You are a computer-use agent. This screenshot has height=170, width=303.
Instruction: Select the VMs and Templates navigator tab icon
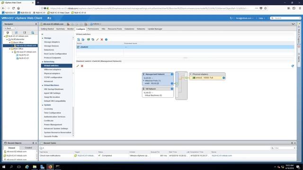pos(16,33)
